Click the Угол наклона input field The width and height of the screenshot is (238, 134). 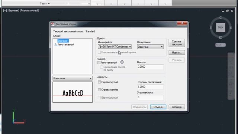tap(150, 97)
